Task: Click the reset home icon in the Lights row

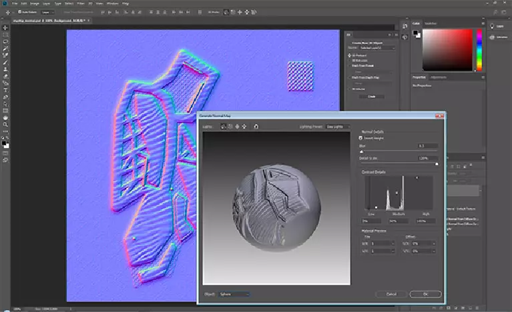Action: coord(256,125)
